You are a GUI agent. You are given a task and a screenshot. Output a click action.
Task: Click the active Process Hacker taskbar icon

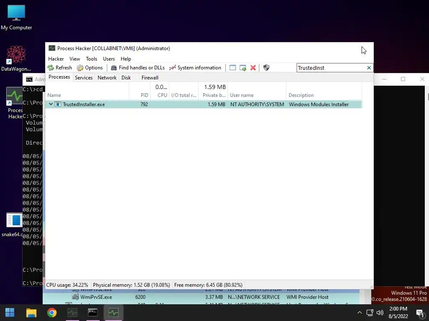(113, 313)
